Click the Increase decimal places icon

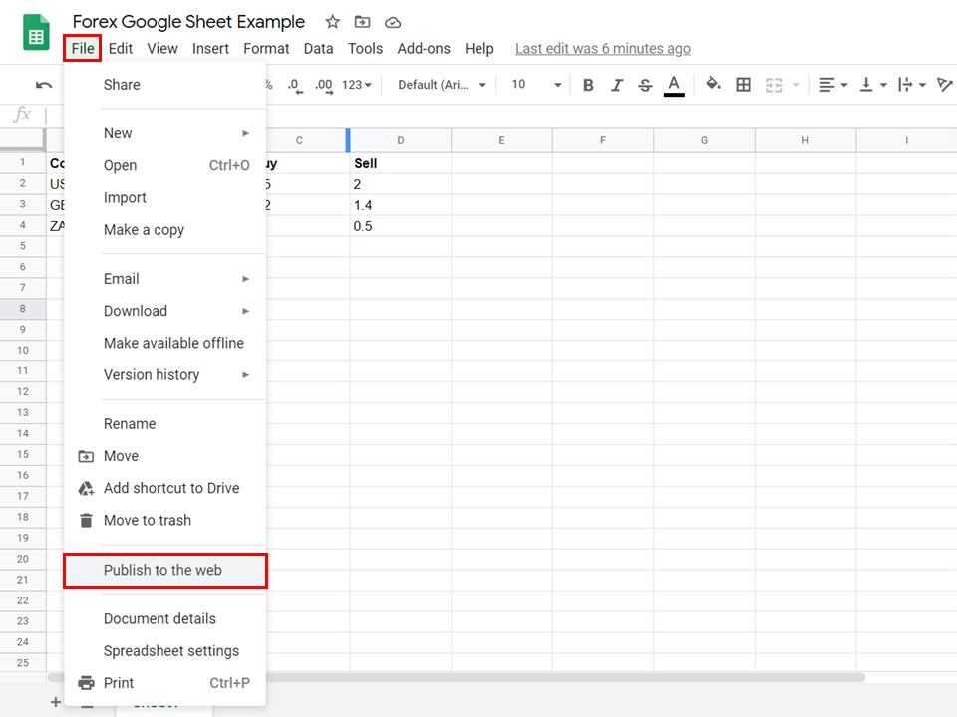coord(322,87)
